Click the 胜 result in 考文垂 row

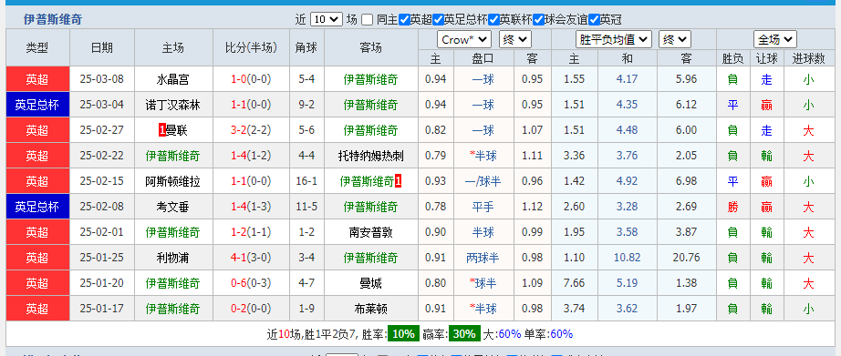pyautogui.click(x=732, y=207)
